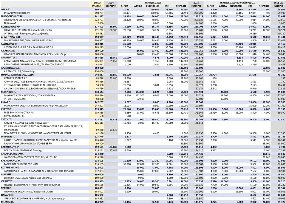Click the ΚΡΗΤΗ TV row label
This screenshot has width=286, height=204.
pos(30,157)
